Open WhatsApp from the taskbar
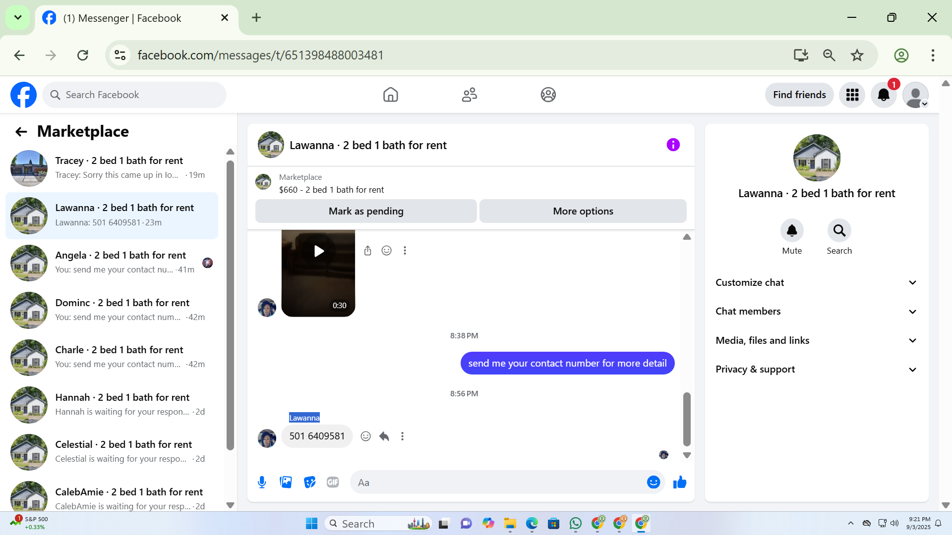 (x=575, y=524)
